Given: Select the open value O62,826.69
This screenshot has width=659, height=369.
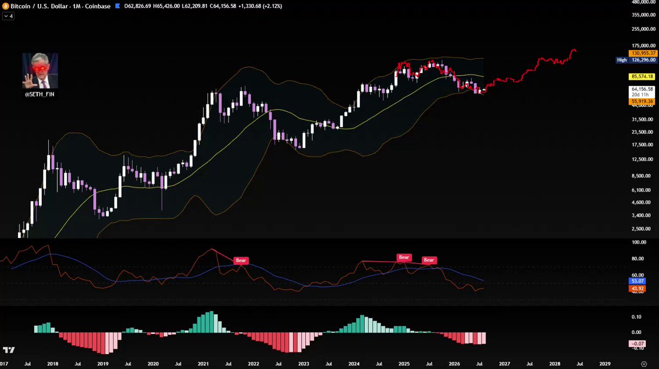Looking at the screenshot, I should (x=138, y=6).
